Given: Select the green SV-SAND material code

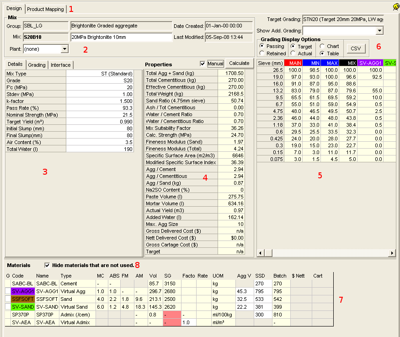Looking at the screenshot, I should click(23, 307).
